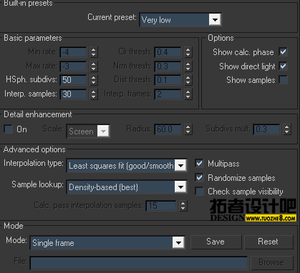The height and width of the screenshot is (273, 300).
Task: Click the Dist thresh value field
Action: pyautogui.click(x=168, y=80)
